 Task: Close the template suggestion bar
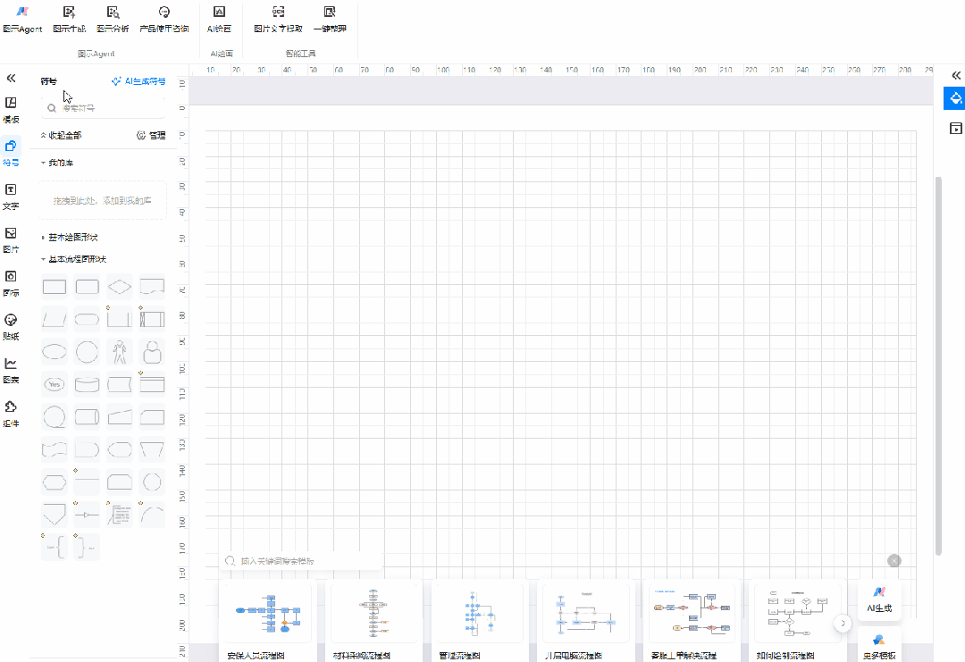pos(894,560)
